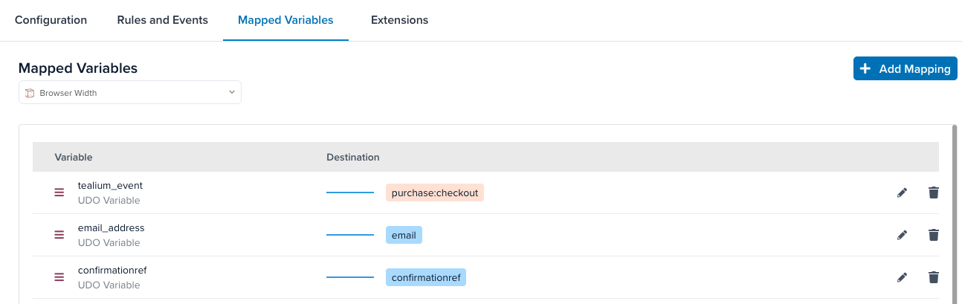Switch to the Configuration tab
This screenshot has width=962, height=304.
click(51, 20)
